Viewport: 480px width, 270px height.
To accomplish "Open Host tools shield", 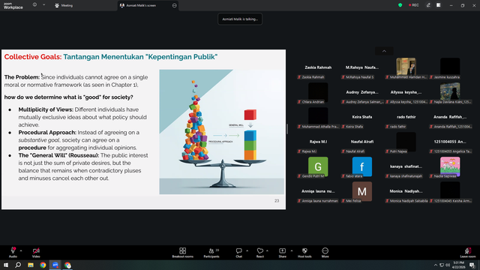I will 304,253.
